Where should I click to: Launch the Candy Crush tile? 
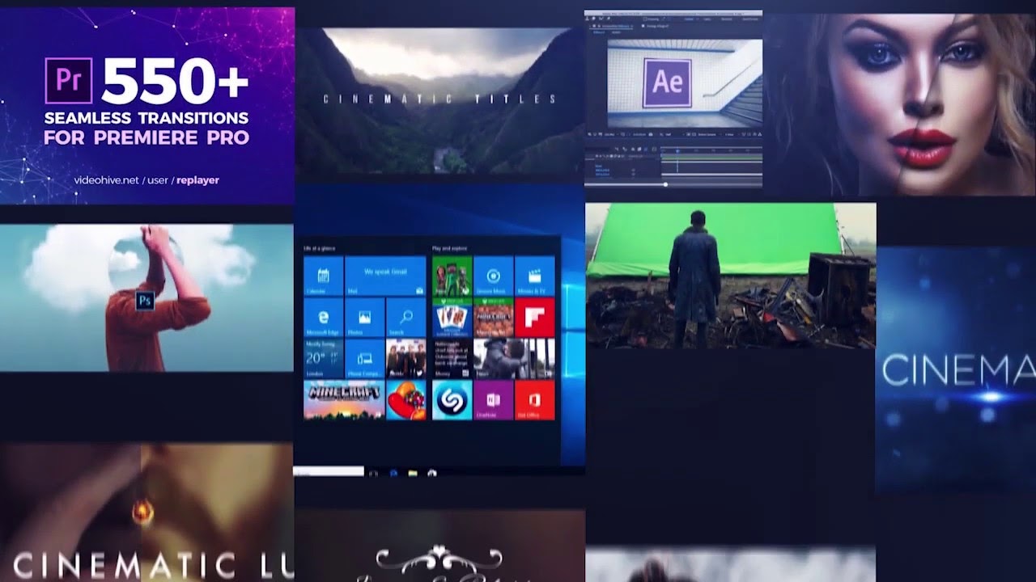click(x=405, y=400)
